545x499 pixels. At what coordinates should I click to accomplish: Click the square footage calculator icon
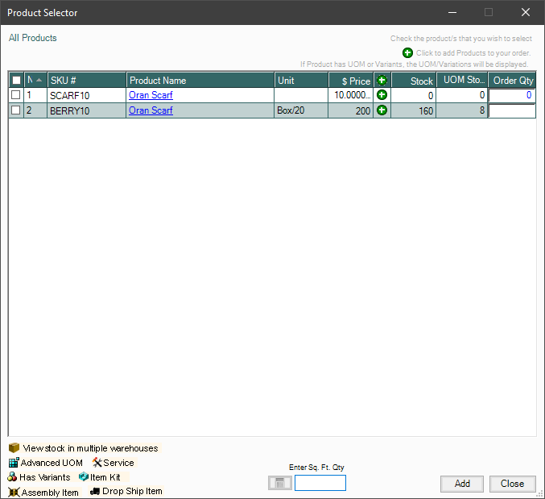[x=280, y=483]
